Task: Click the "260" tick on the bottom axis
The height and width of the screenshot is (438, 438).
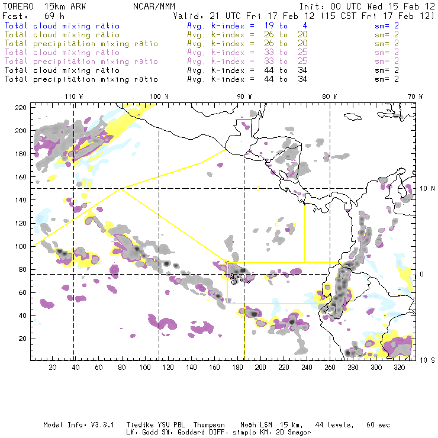Action: 330,368
